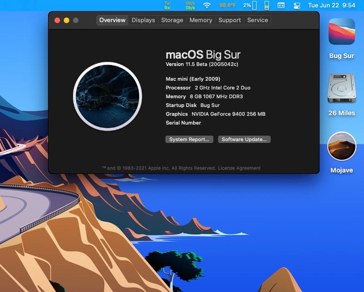Open the 2% usage indicator in the menu bar
The width and height of the screenshot is (364, 292).
(250, 5)
